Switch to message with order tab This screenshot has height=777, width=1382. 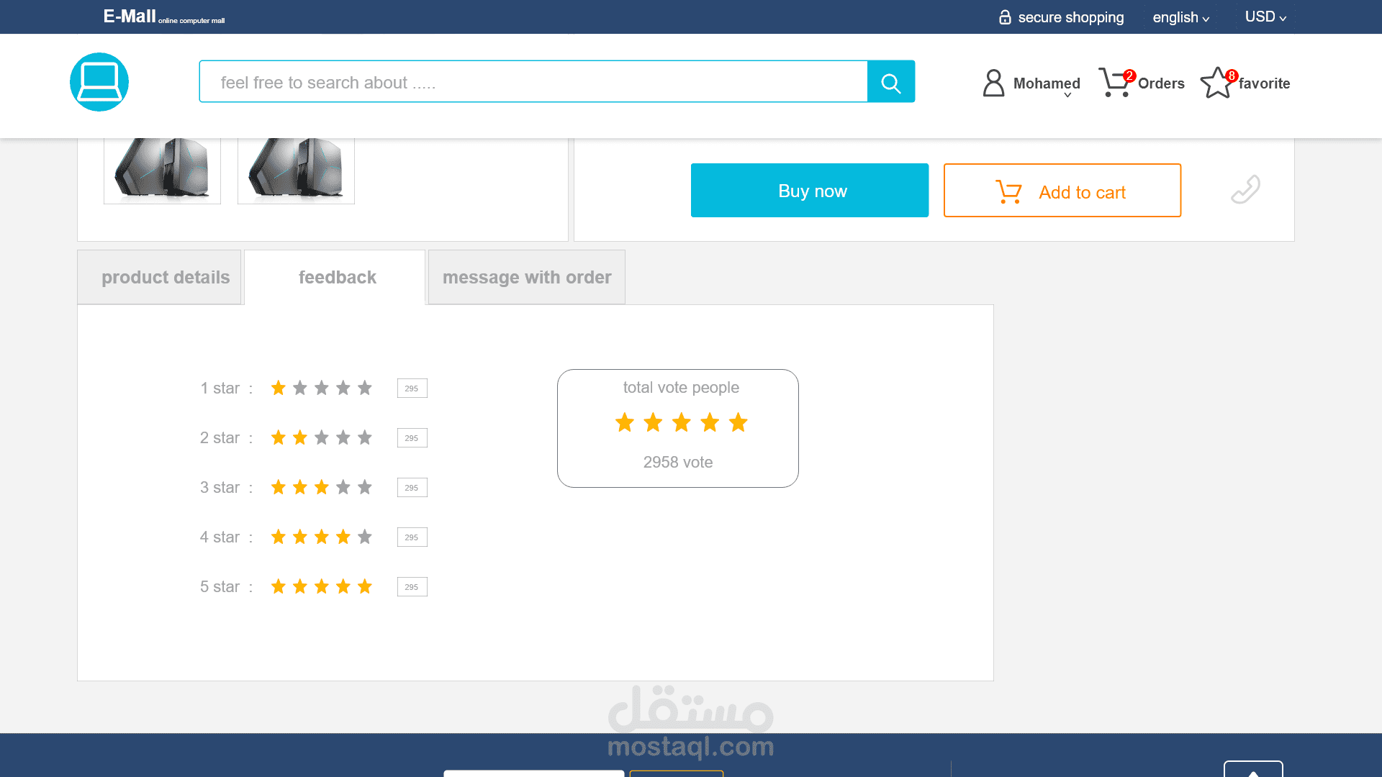(x=527, y=277)
